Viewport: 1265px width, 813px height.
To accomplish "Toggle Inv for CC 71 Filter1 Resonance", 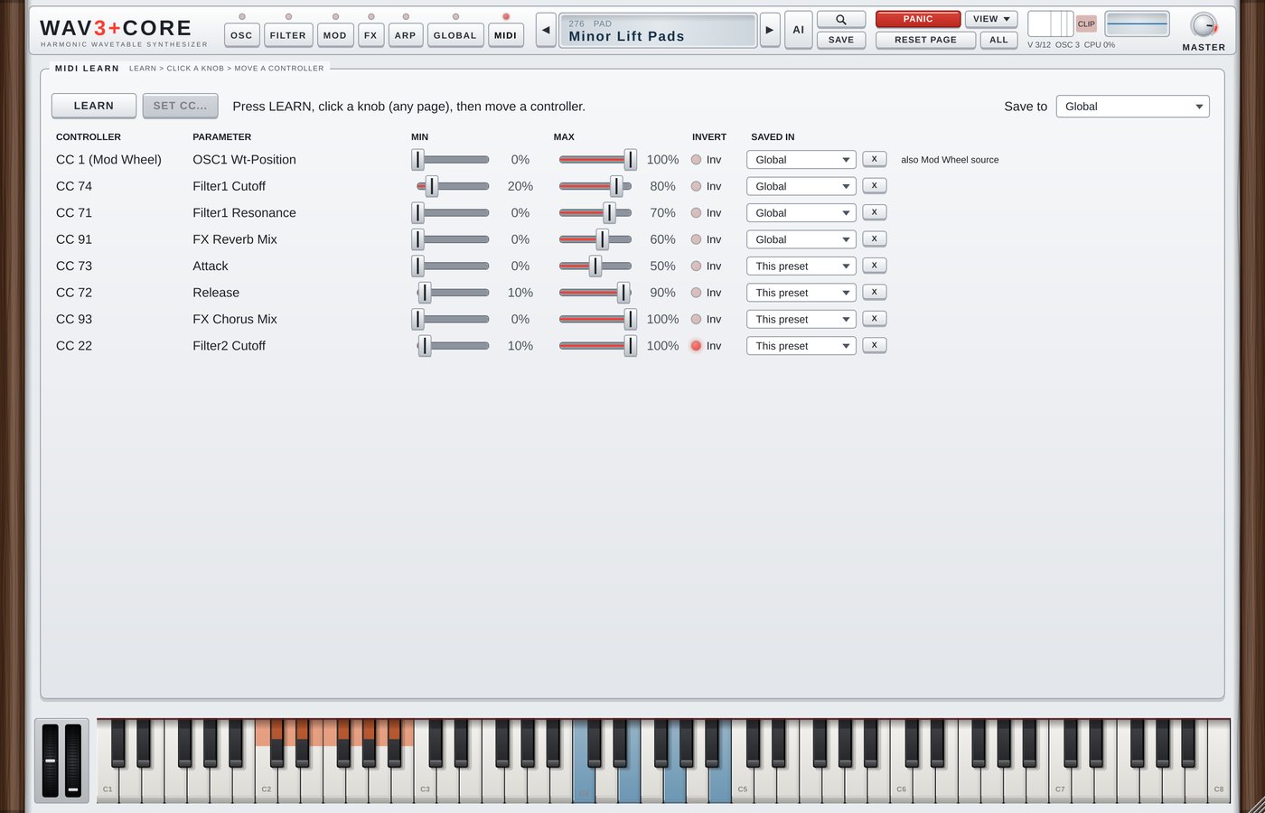I will pos(706,213).
